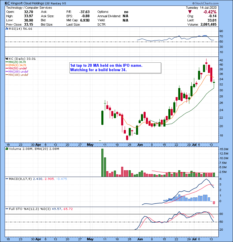Click the Tuesday 14-Jul-2020 date

click(x=201, y=8)
